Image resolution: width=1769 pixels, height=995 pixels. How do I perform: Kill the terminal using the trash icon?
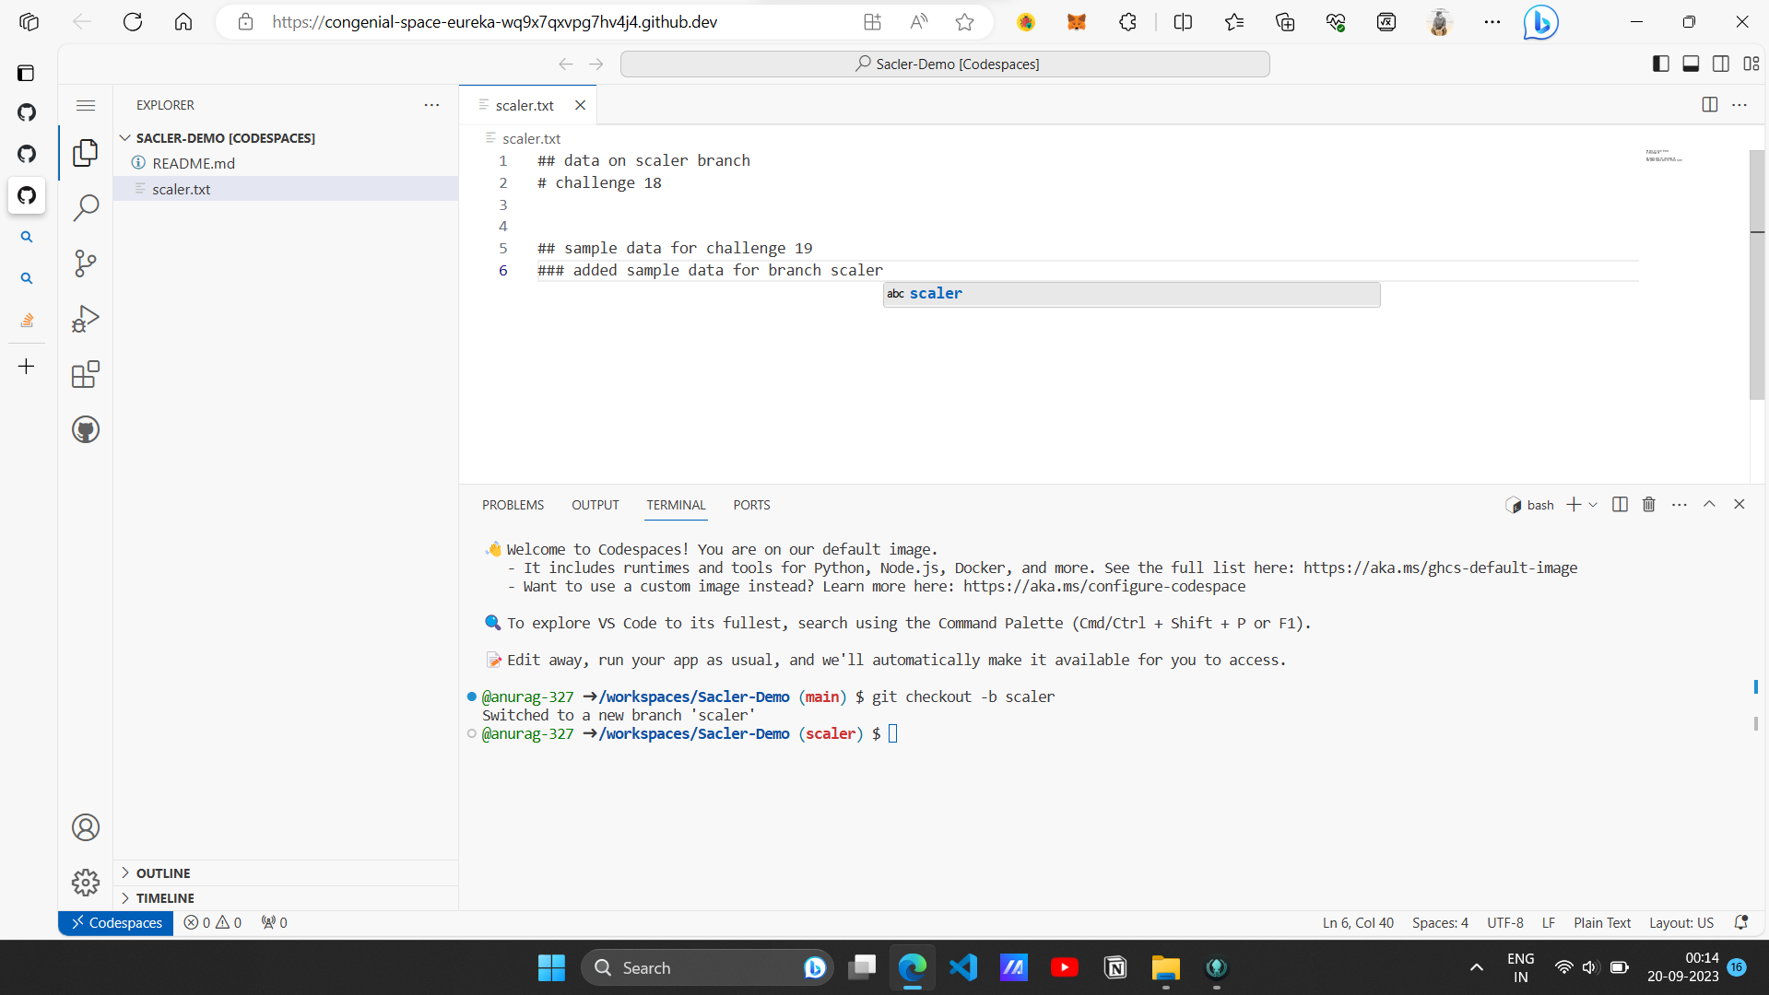coord(1648,504)
